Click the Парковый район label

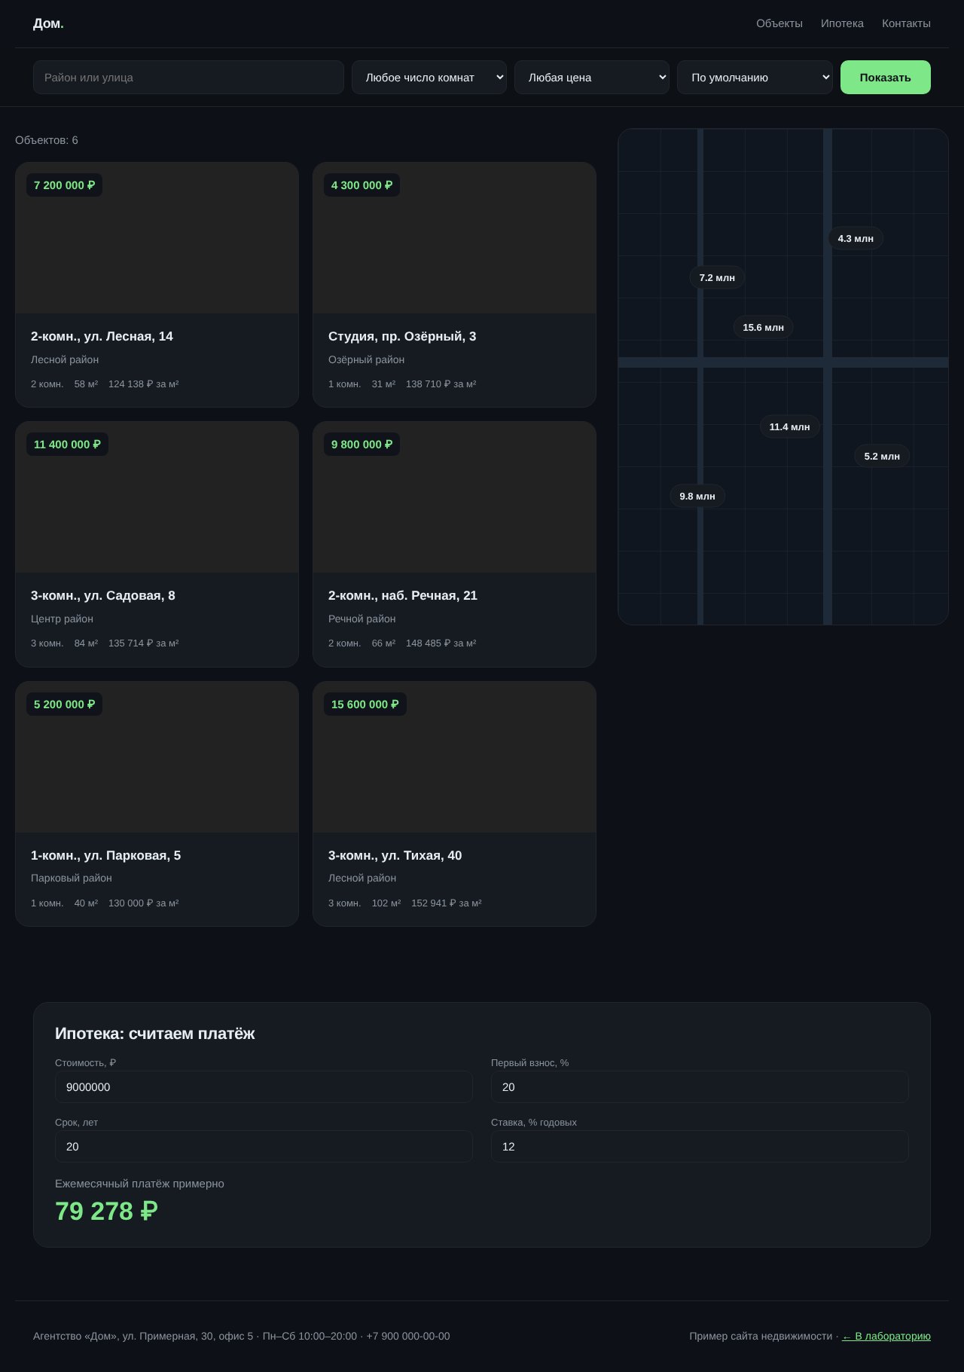point(72,878)
